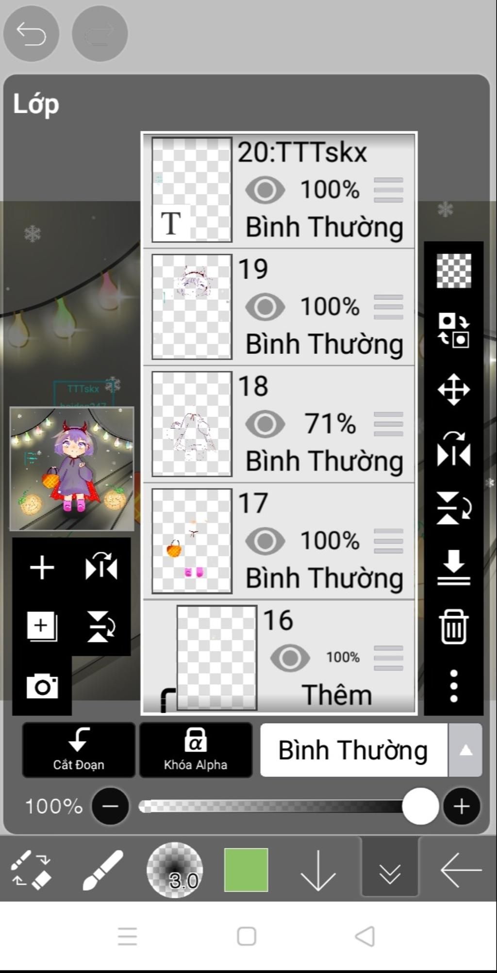Toggle visibility of layer 17
The width and height of the screenshot is (497, 973).
click(x=265, y=541)
